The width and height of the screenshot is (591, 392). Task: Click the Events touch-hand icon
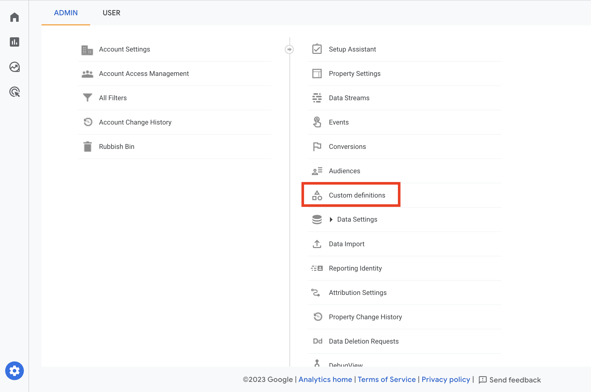pyautogui.click(x=317, y=122)
